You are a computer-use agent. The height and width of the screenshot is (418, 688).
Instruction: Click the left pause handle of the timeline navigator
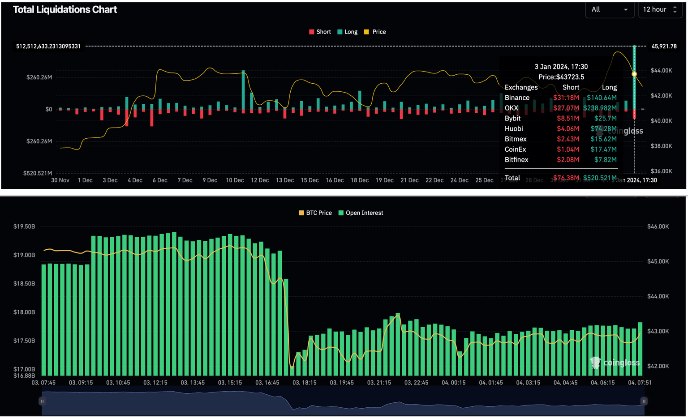42,401
